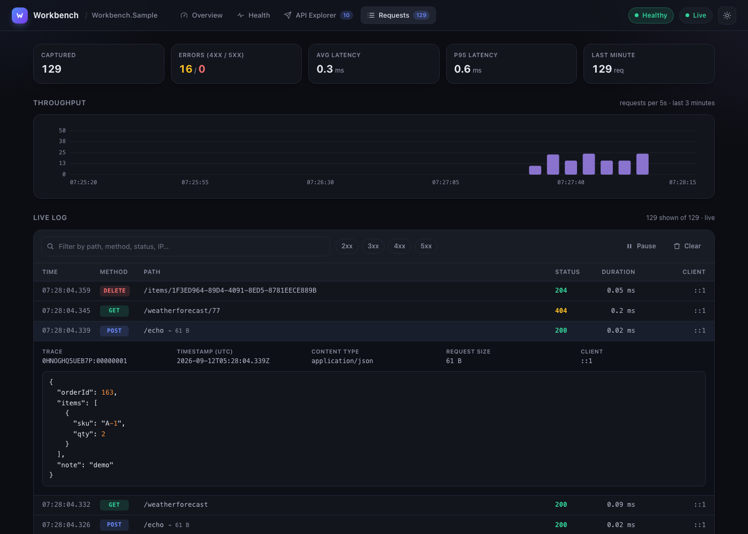
Task: Toggle the 3xx status filter
Action: 373,246
